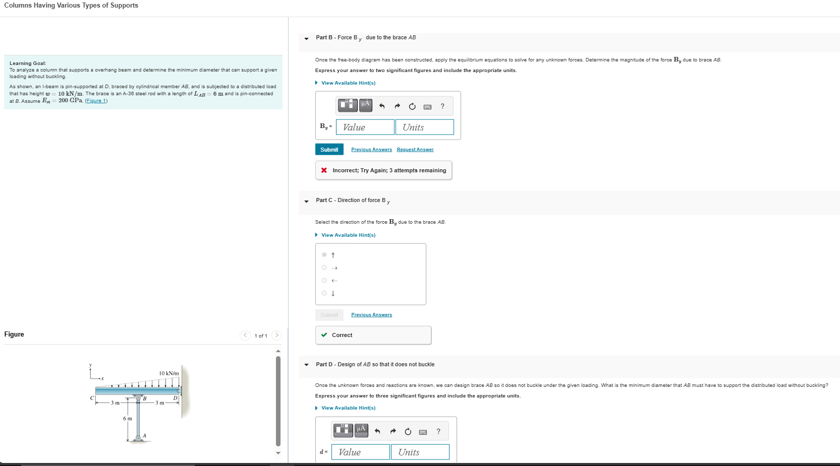Redo entry in Part D answer box
Screen dimensions: 840x466
393,431
